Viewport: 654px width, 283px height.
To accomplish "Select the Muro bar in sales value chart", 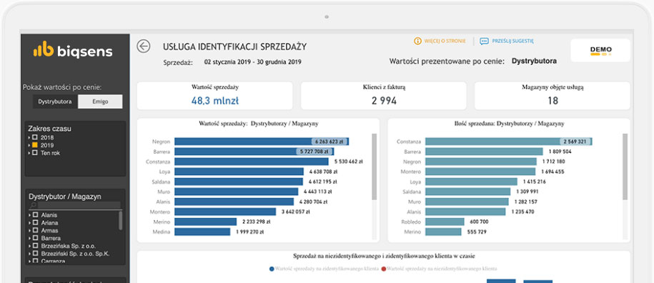I will [x=236, y=192].
